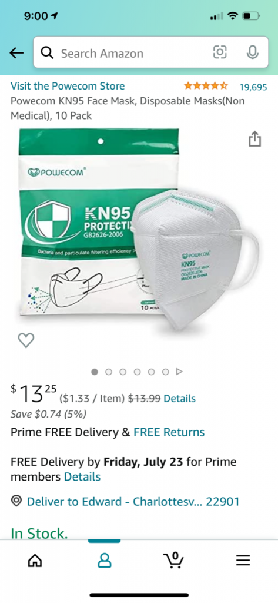Share product using the share icon
Viewport: 278px width, 603px height.
pos(255,138)
